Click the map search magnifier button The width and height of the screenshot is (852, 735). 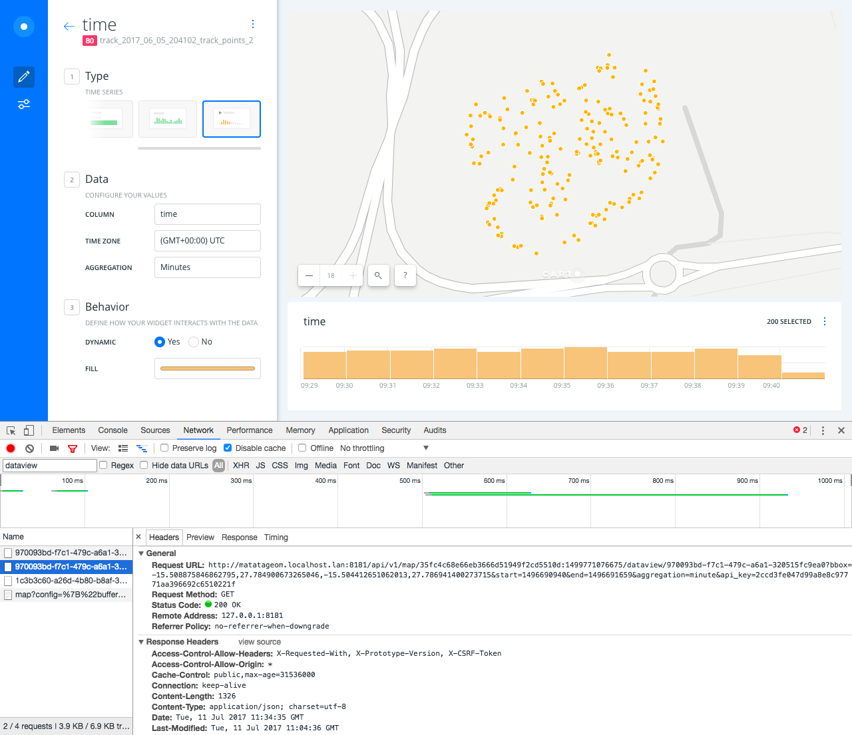tap(378, 275)
